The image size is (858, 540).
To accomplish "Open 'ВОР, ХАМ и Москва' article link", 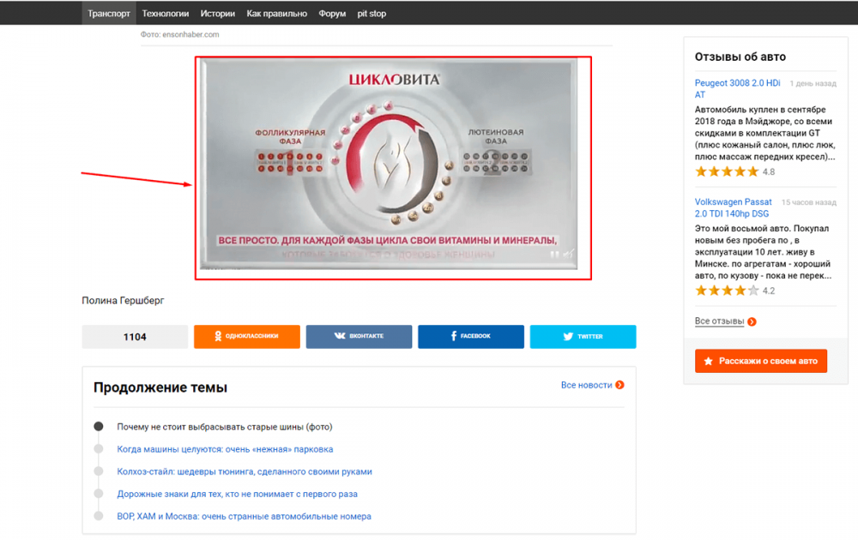I will [x=244, y=517].
